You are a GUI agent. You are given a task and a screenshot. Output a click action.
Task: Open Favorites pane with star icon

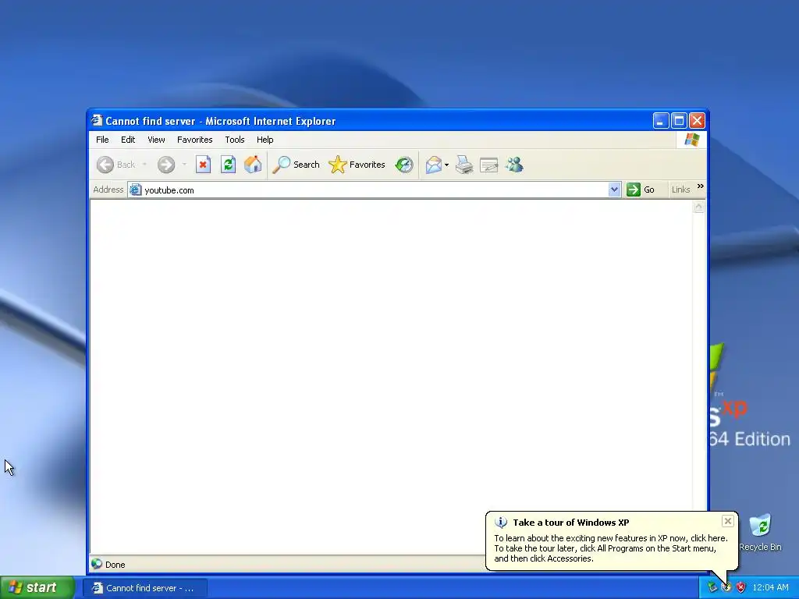[x=357, y=165]
